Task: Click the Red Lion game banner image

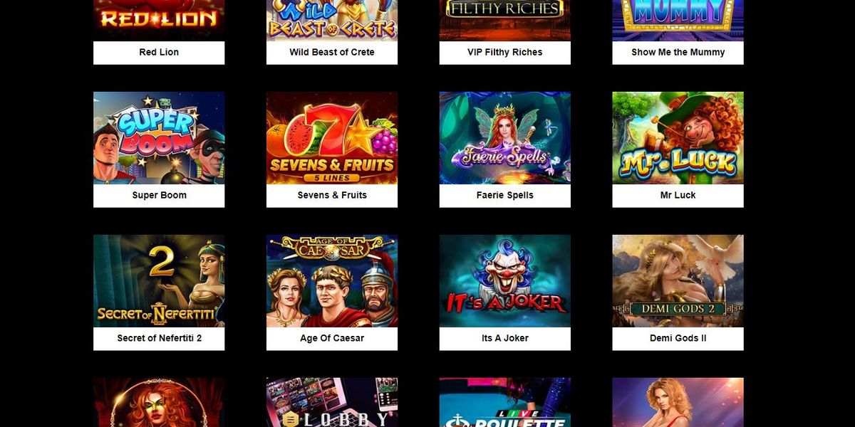Action: [x=159, y=21]
